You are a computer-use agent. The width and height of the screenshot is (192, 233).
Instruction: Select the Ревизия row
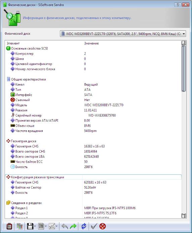(93, 110)
